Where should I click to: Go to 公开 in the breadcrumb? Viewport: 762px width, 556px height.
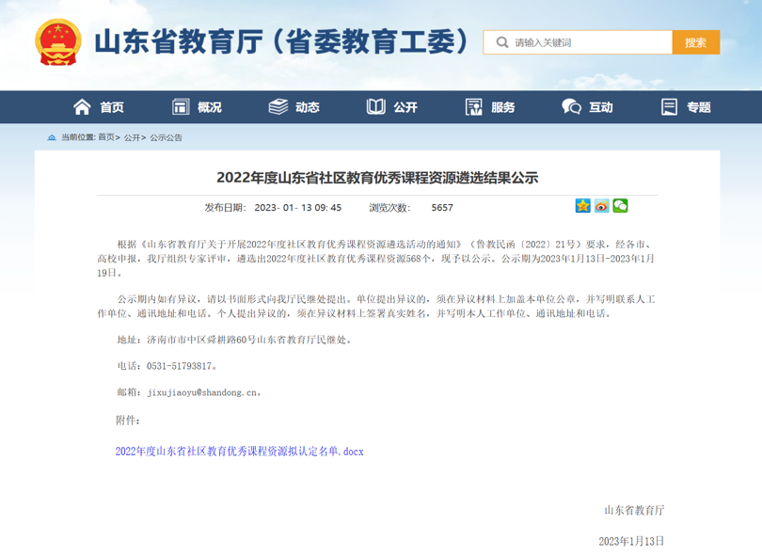(132, 138)
